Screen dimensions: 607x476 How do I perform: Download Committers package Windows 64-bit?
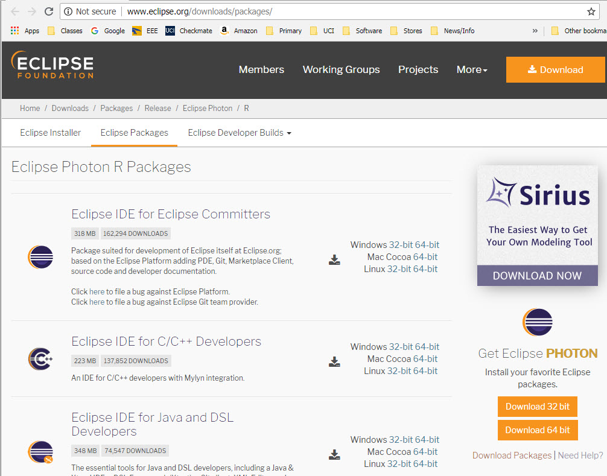(x=427, y=245)
